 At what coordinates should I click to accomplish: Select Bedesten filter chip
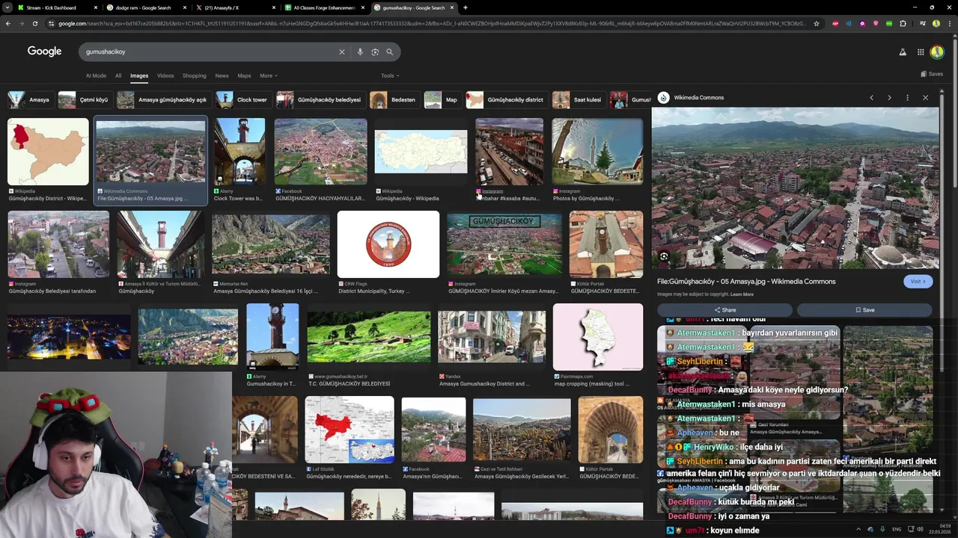[x=394, y=100]
